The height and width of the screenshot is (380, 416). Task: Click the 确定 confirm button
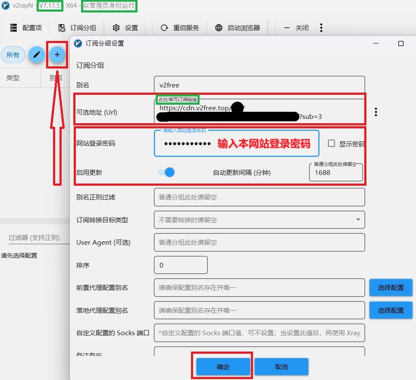pos(223,367)
